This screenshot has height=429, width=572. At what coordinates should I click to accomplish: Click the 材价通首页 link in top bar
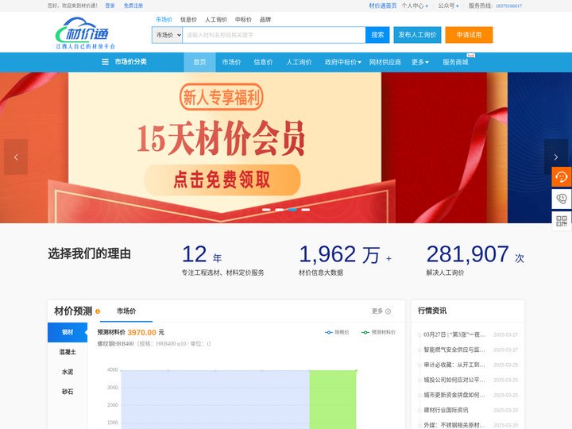(383, 6)
